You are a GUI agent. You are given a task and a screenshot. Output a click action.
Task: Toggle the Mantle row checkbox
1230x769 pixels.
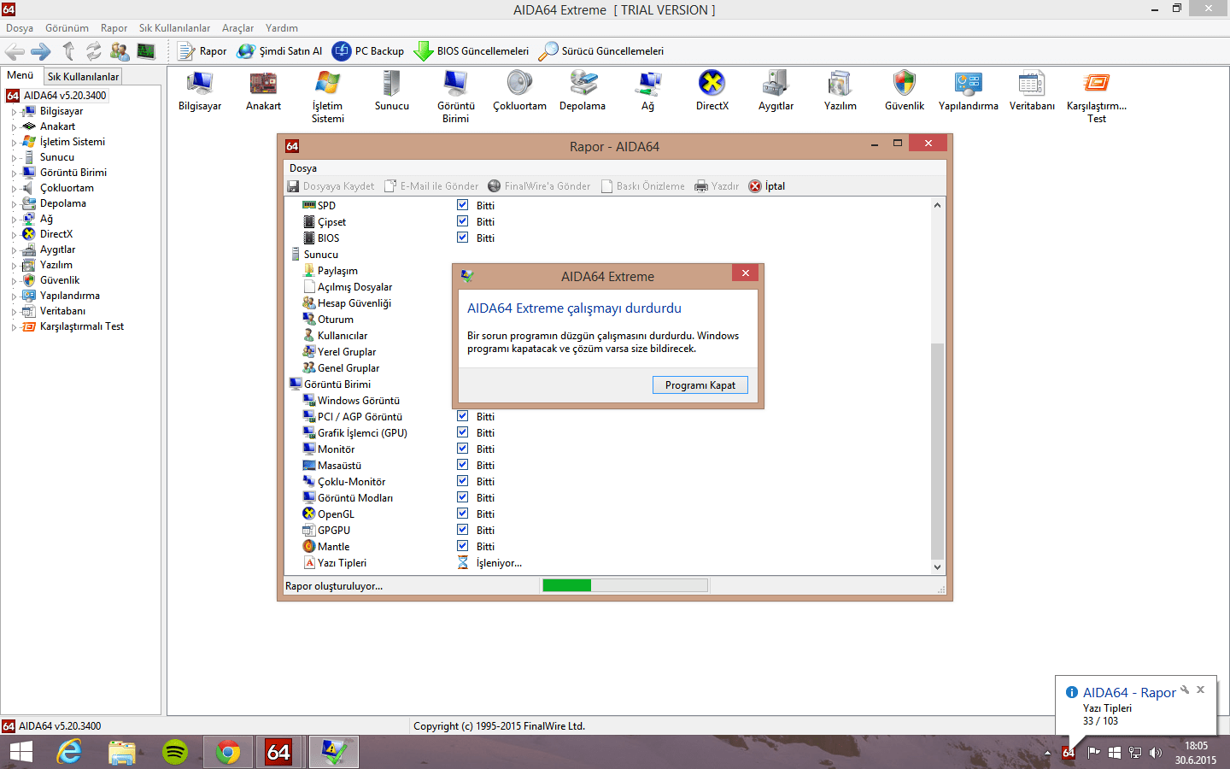(x=462, y=546)
